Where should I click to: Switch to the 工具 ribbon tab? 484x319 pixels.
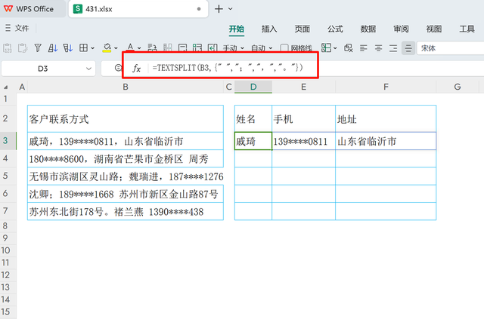point(467,29)
